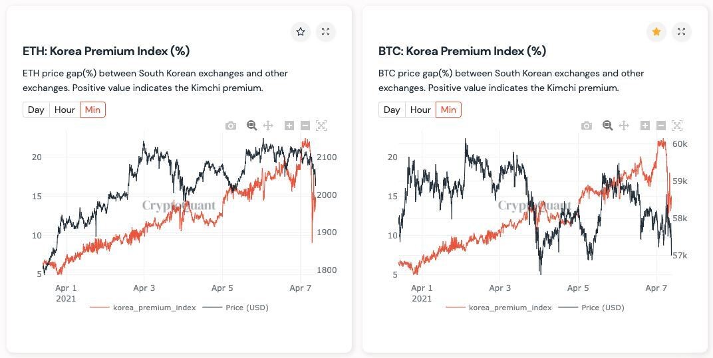Expand BTC chart to fullscreen
The width and height of the screenshot is (713, 358).
click(681, 32)
